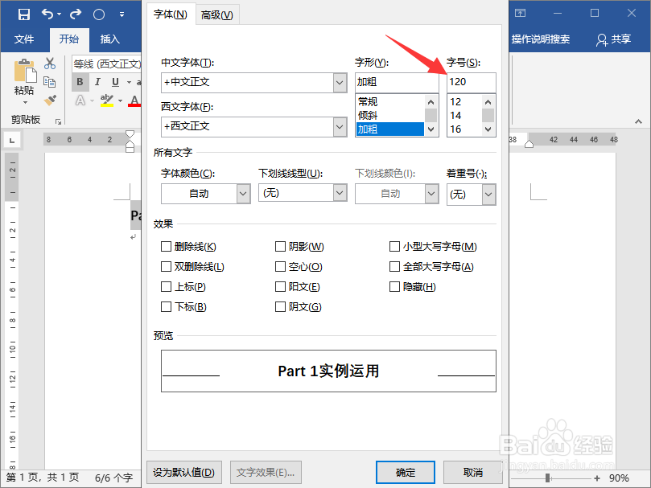Open the font color icon in the ribbon

click(x=134, y=100)
